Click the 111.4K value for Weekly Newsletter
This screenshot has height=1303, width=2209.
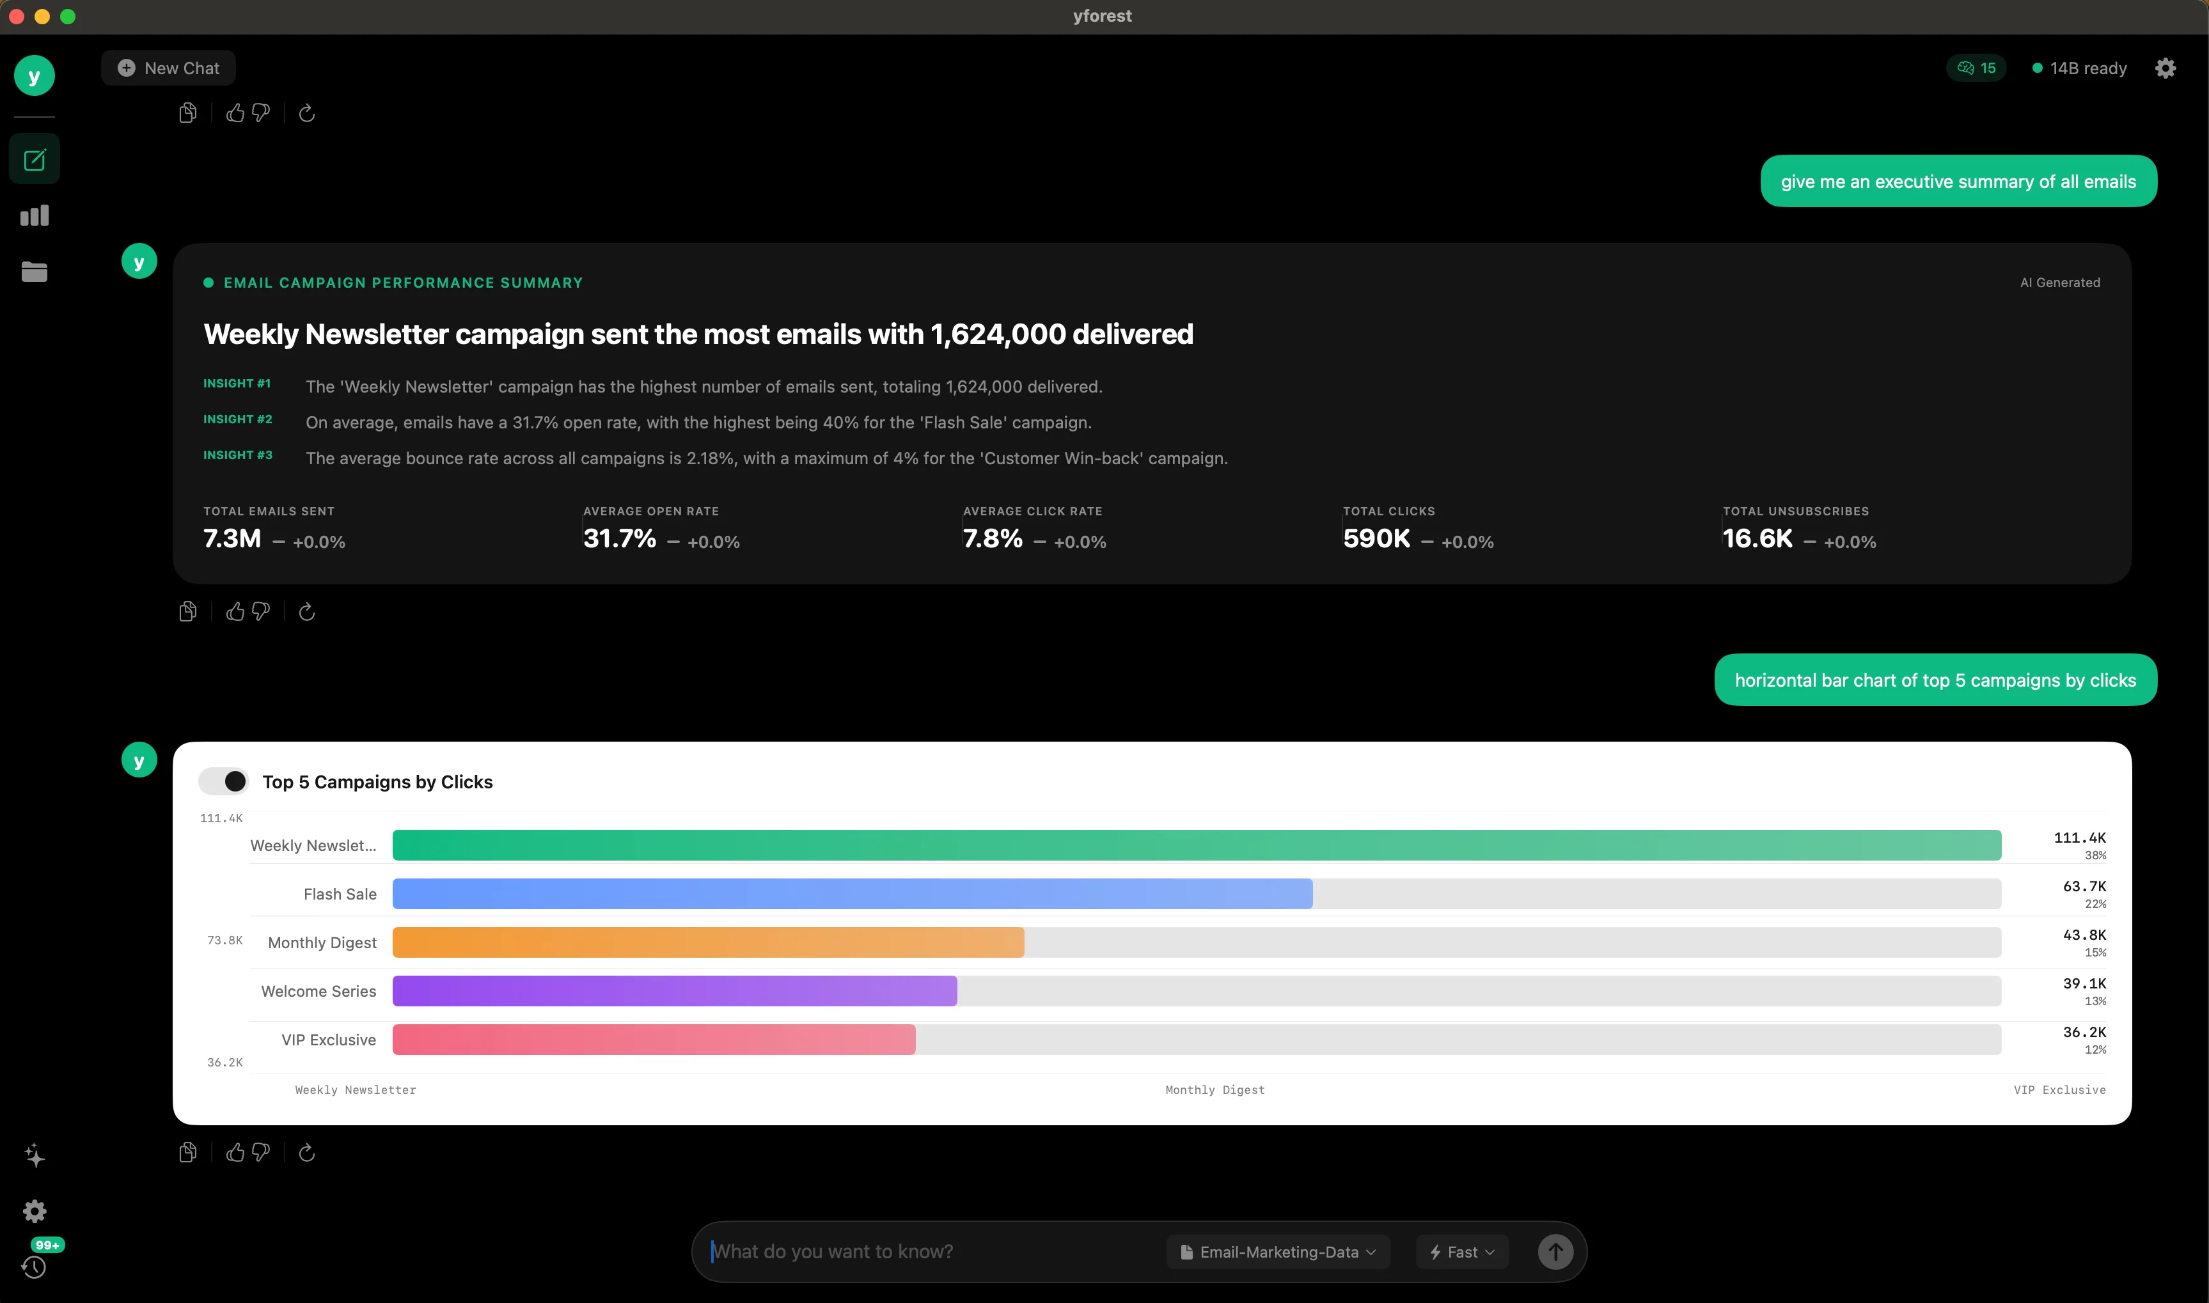coord(2079,838)
